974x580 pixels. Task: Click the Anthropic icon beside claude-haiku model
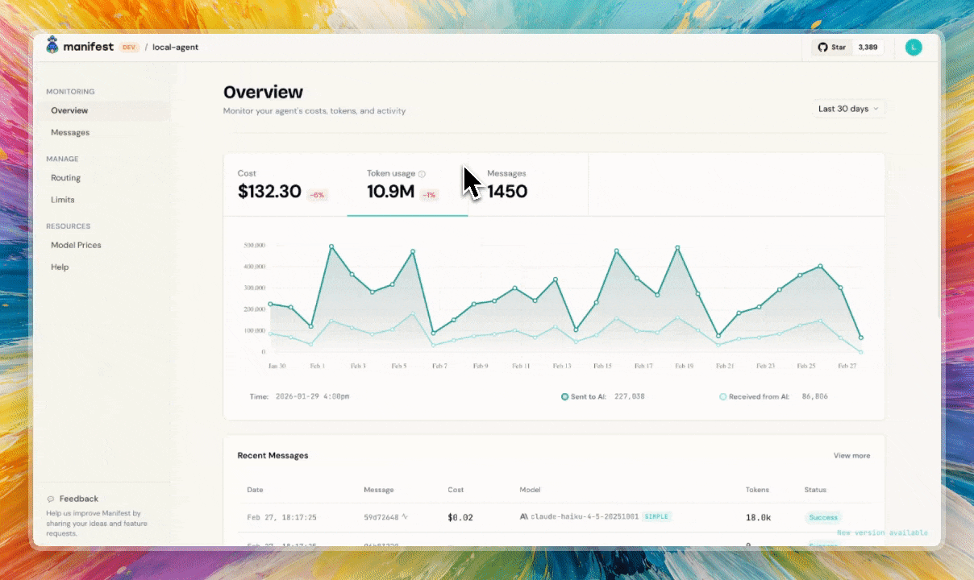[x=523, y=517]
